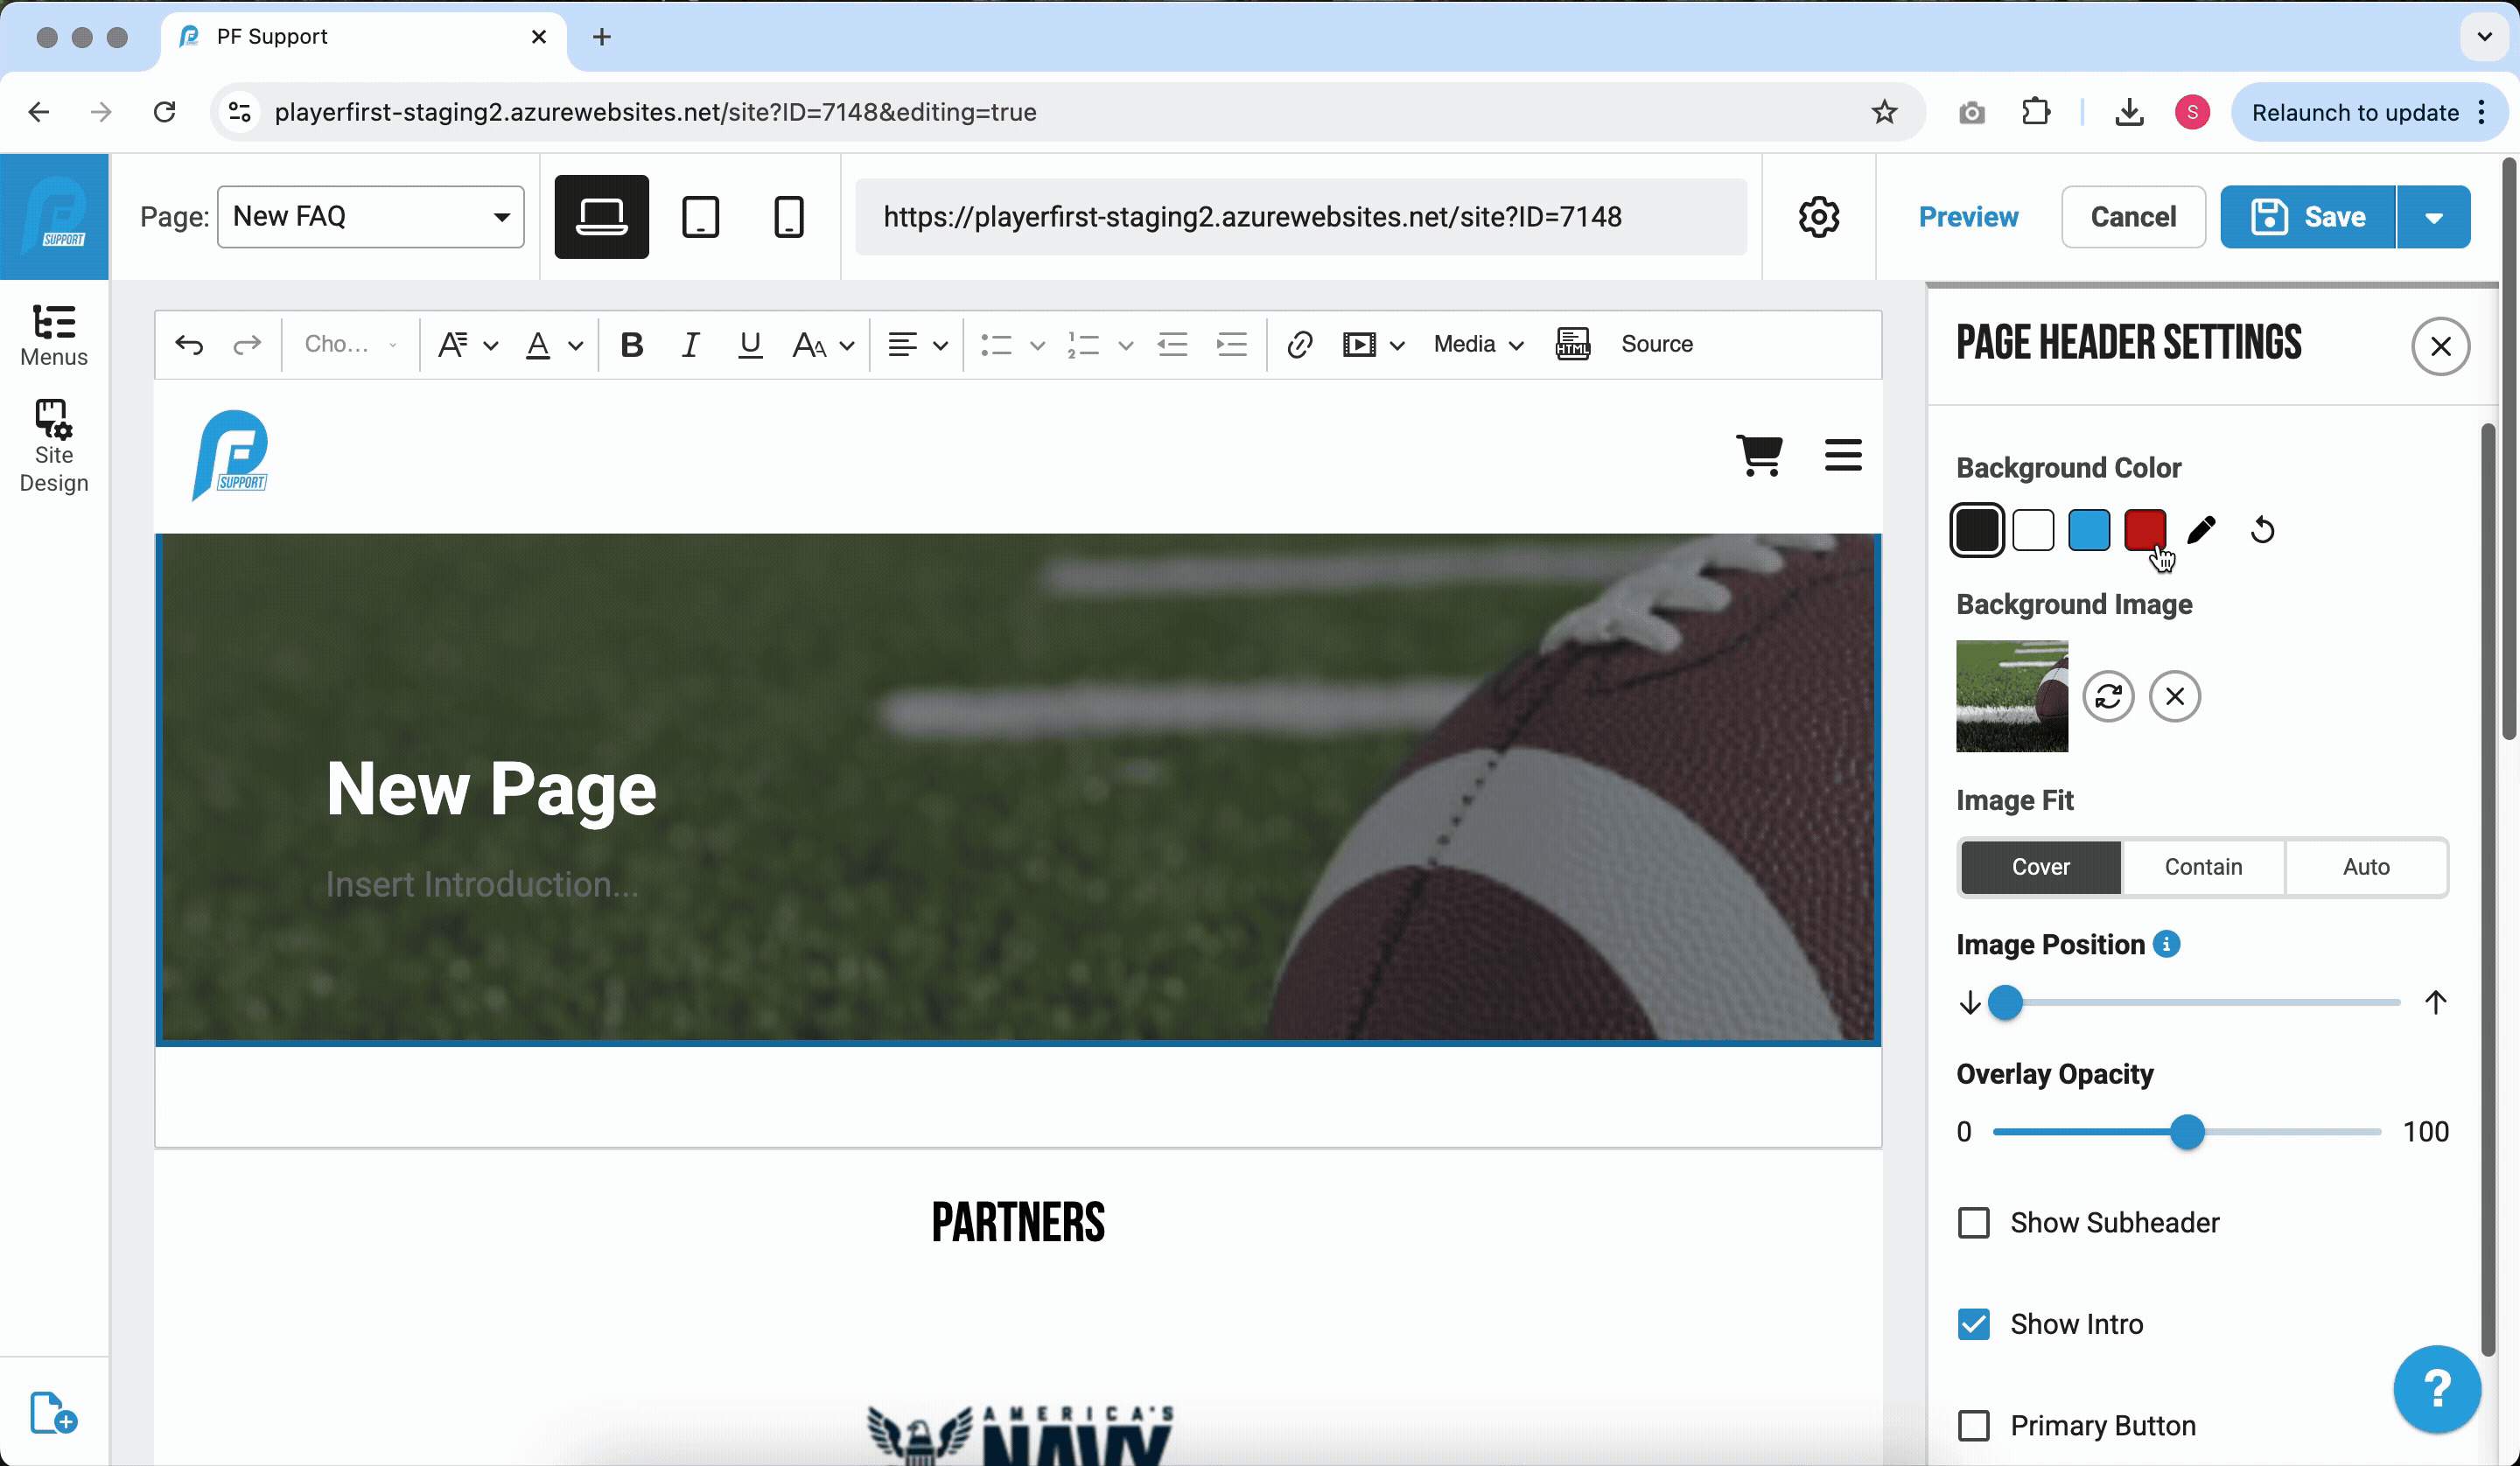
Task: Reset the background color
Action: tap(2262, 530)
